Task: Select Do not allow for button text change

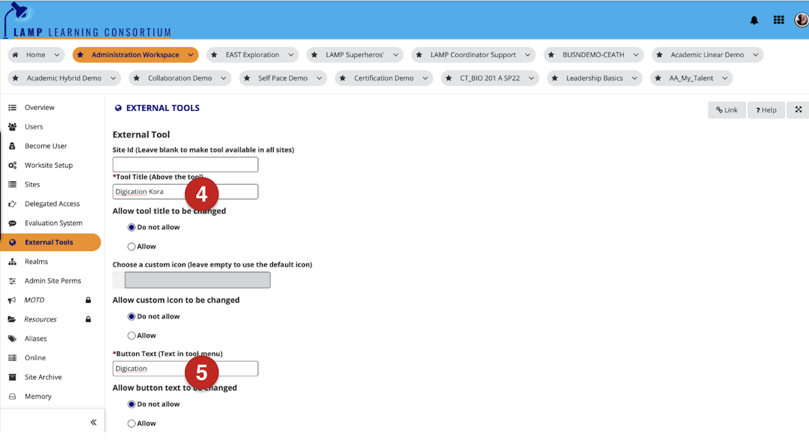Action: [131, 404]
